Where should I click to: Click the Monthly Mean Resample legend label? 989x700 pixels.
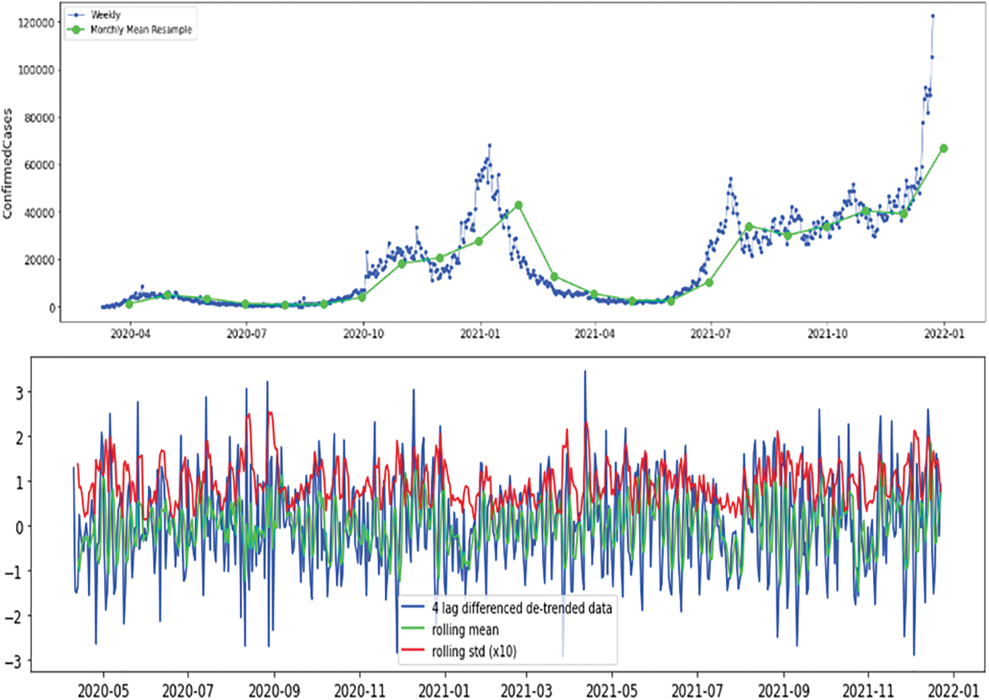pos(141,30)
